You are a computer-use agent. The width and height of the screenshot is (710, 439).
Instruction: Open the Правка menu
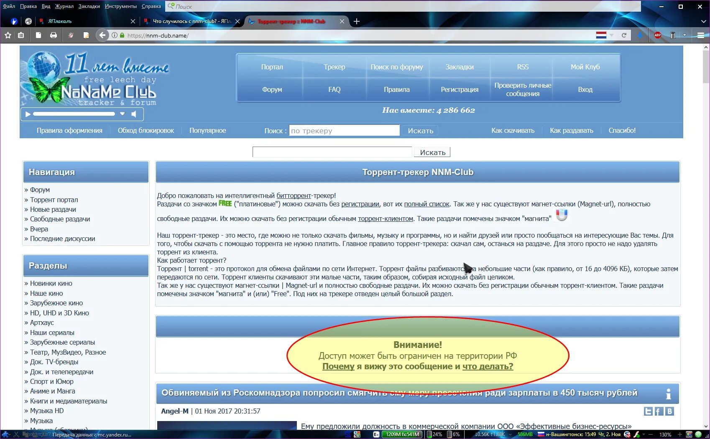28,6
